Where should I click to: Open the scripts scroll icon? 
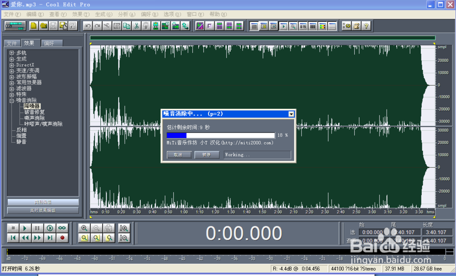click(x=357, y=26)
